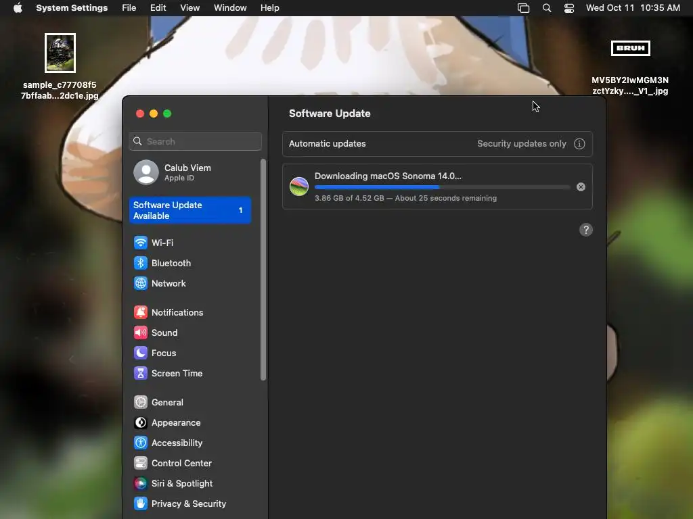Open the Apple menu
Viewport: 693px width, 519px height.
[18, 8]
